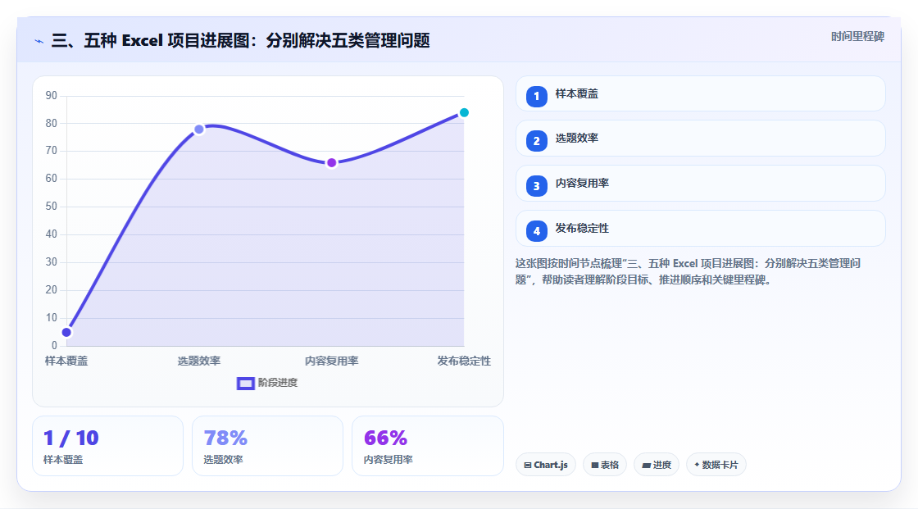Click the x-axis label 内容复用率

coord(331,361)
